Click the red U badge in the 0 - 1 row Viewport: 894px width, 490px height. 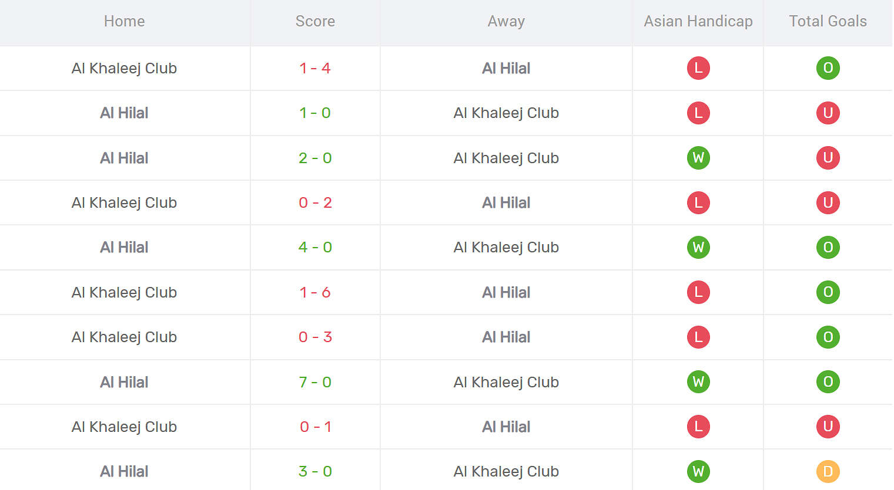(x=828, y=427)
